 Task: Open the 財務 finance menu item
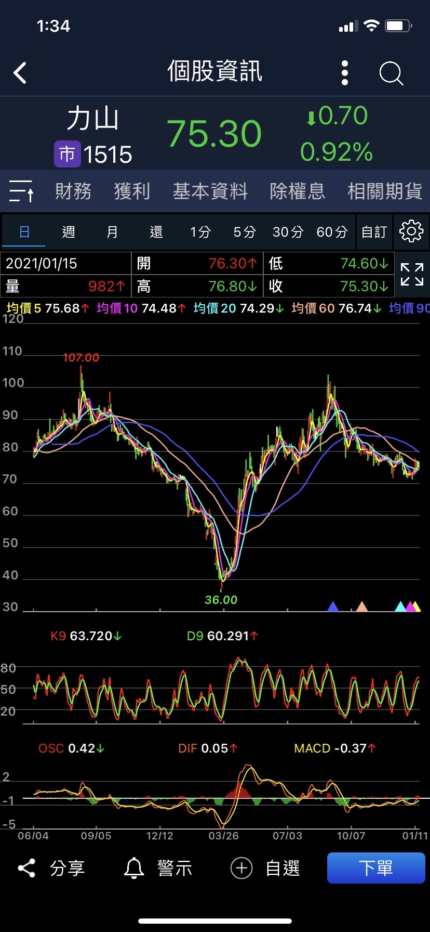(x=73, y=191)
